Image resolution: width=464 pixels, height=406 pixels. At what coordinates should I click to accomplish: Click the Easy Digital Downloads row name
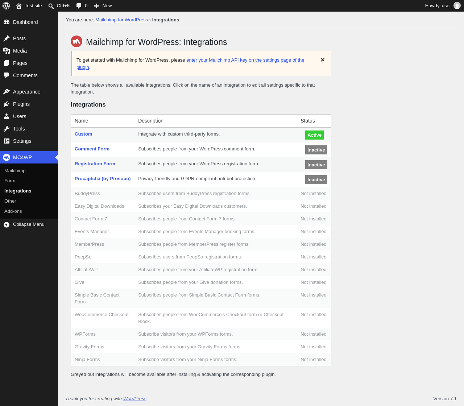(99, 206)
